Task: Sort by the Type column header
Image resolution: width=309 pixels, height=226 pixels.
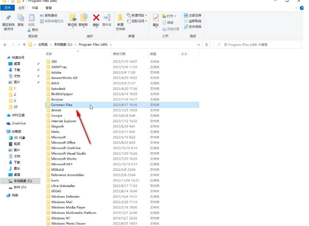Action: pyautogui.click(x=153, y=54)
